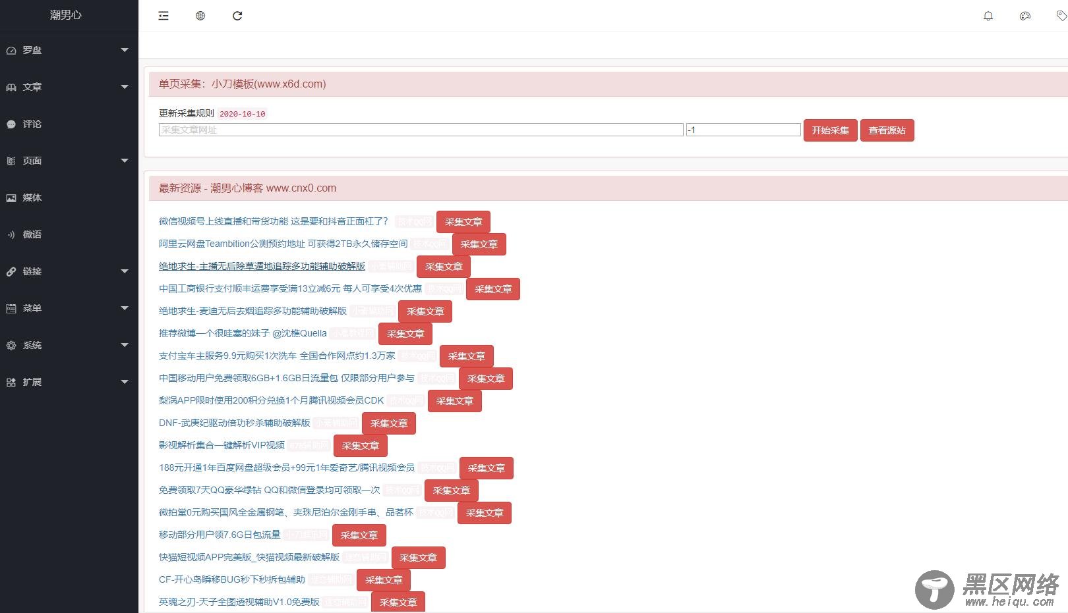Click the 开始采集 button

[x=831, y=130]
